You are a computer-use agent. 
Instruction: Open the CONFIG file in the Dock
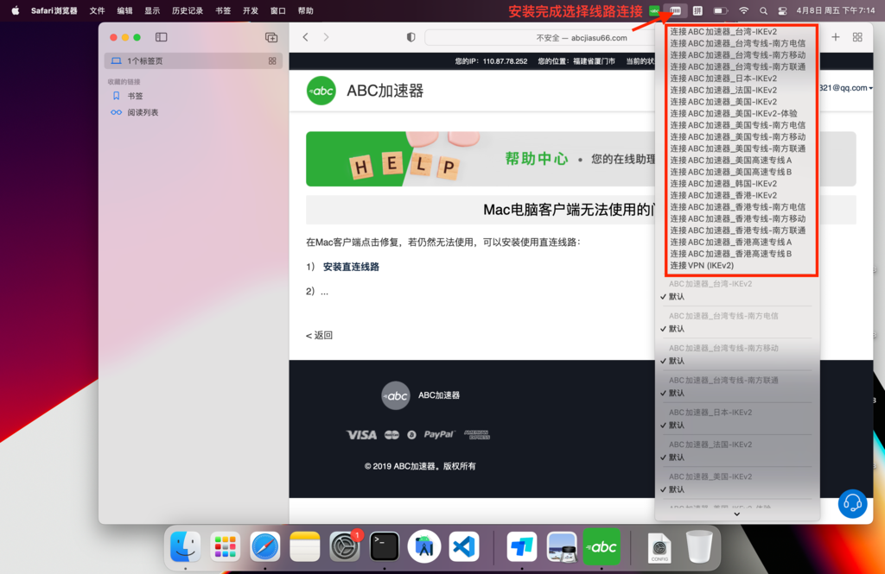659,547
